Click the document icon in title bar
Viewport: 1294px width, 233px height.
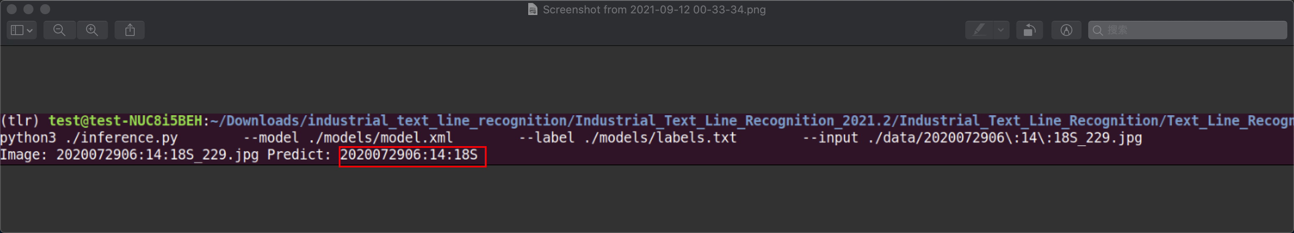coord(532,10)
